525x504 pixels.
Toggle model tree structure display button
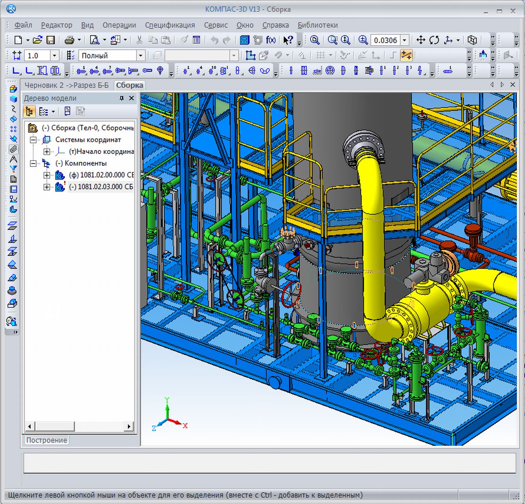click(x=30, y=112)
